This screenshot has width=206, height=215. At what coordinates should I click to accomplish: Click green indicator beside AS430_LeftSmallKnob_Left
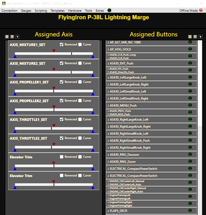190,91
